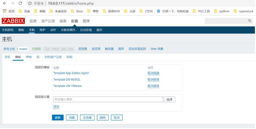
Task: Click the browser address bar URL
Action: [x=71, y=3]
